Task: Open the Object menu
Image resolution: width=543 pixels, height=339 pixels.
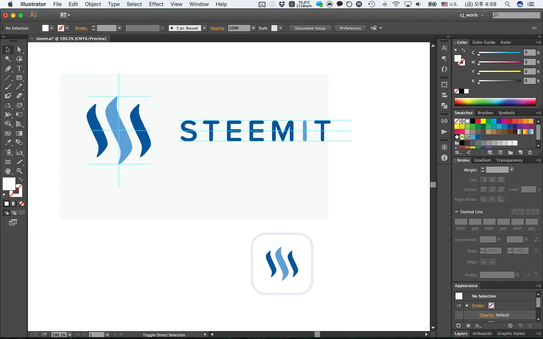Action: 93,4
